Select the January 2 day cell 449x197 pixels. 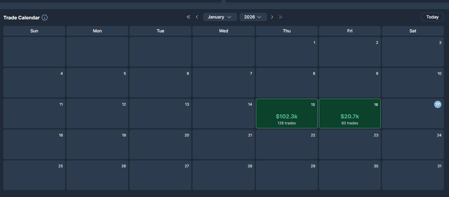click(x=350, y=52)
